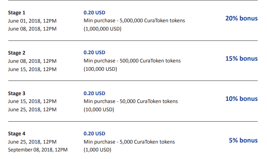Click the 5,000,000 CuraToken min purchase text

click(x=134, y=21)
